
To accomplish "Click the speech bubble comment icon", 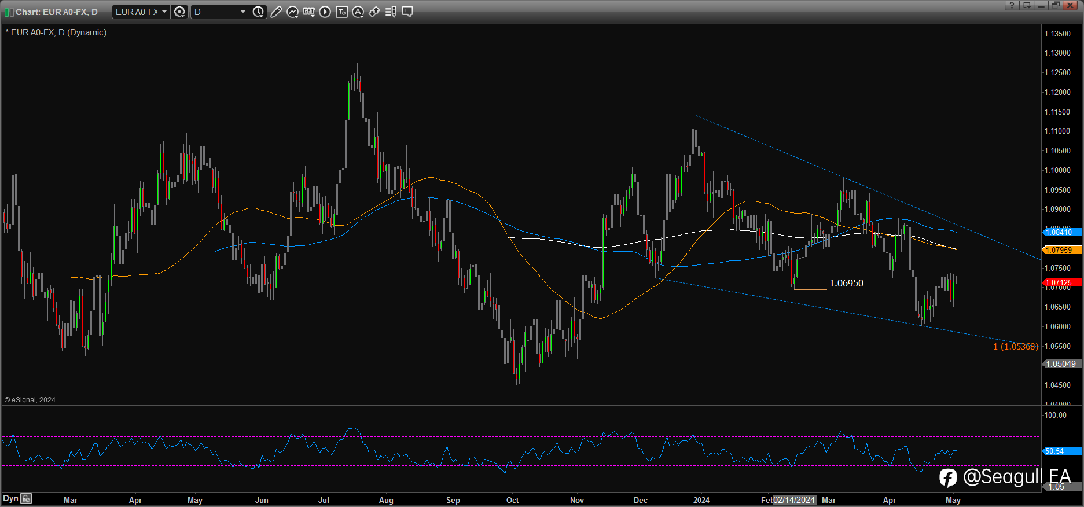I will [407, 12].
